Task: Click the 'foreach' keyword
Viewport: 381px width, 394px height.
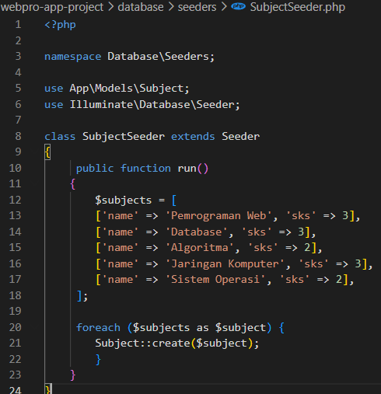Action: [x=98, y=328]
